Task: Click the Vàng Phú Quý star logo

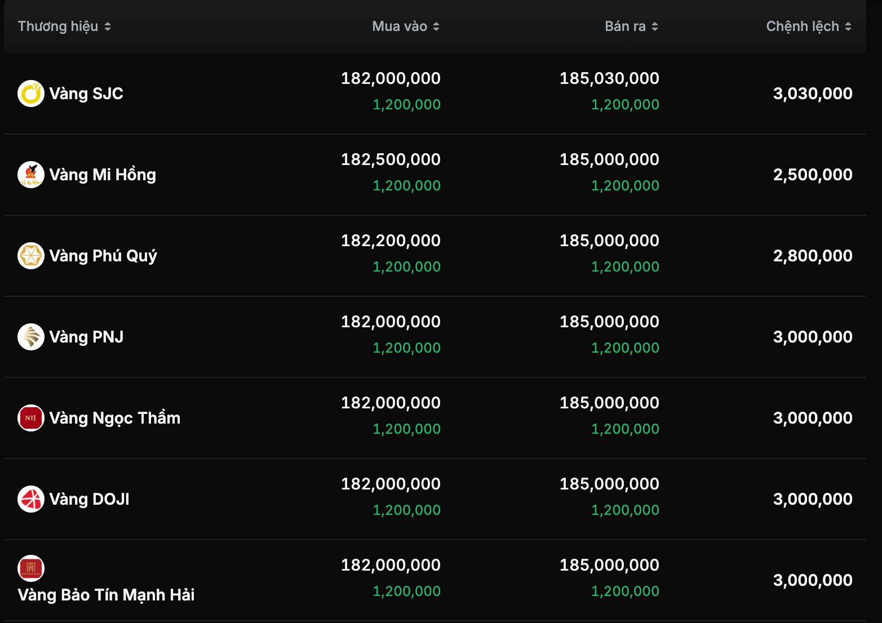Action: click(x=31, y=256)
